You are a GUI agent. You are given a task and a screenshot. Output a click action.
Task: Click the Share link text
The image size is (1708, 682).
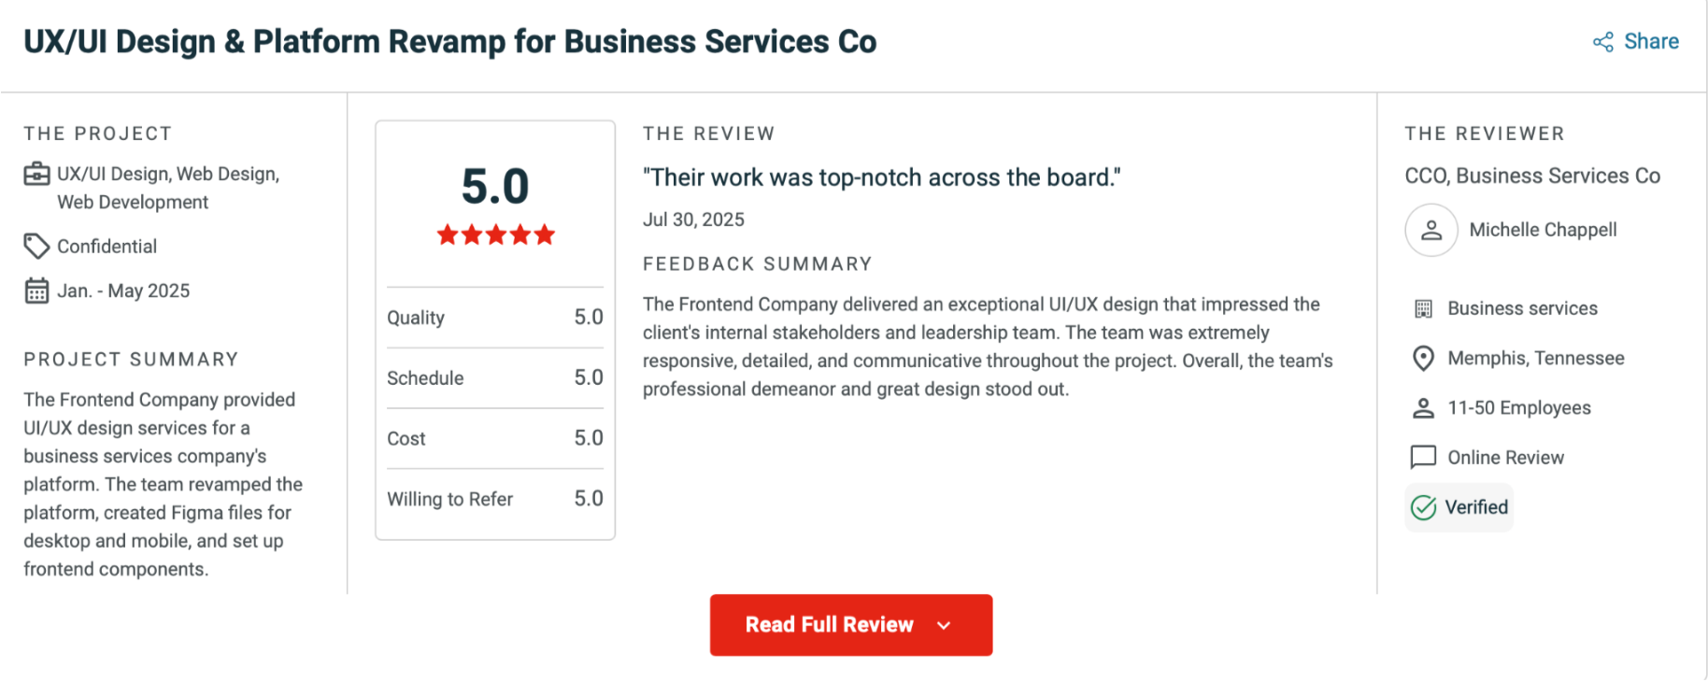1651,42
